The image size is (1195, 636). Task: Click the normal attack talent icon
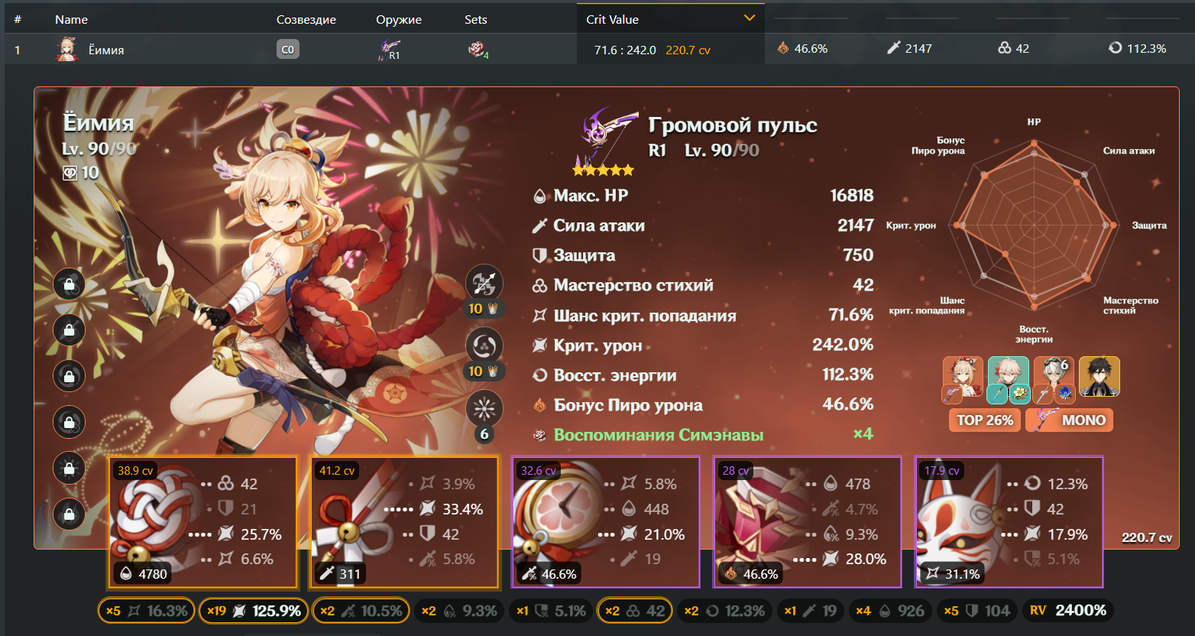[x=484, y=284]
